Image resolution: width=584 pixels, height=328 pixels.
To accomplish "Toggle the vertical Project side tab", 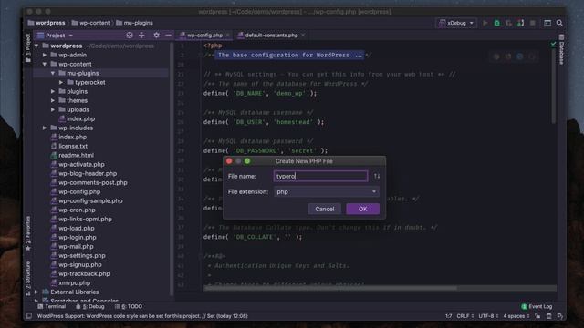I will point(28,48).
